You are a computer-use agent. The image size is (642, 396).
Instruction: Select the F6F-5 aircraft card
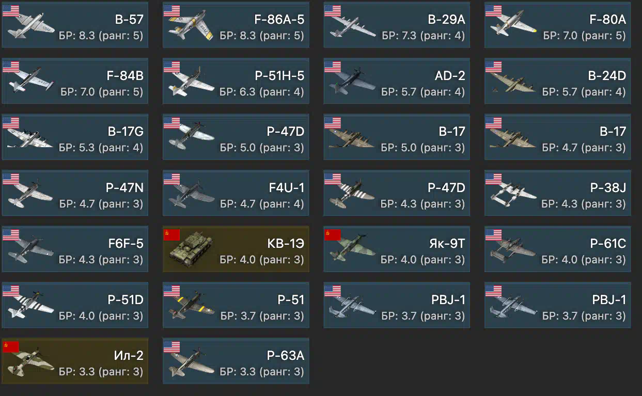(x=75, y=249)
